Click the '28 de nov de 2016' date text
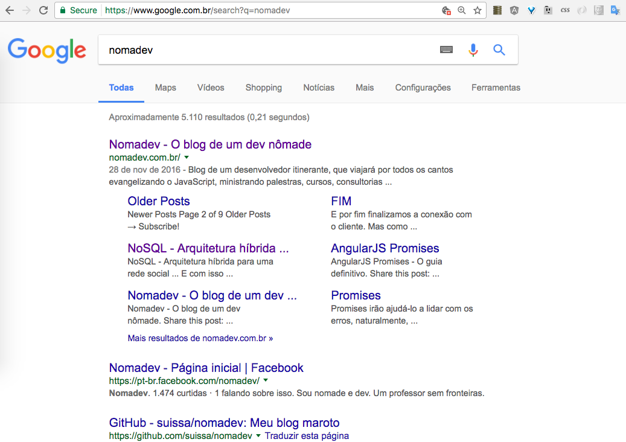626x442 pixels. click(x=144, y=170)
